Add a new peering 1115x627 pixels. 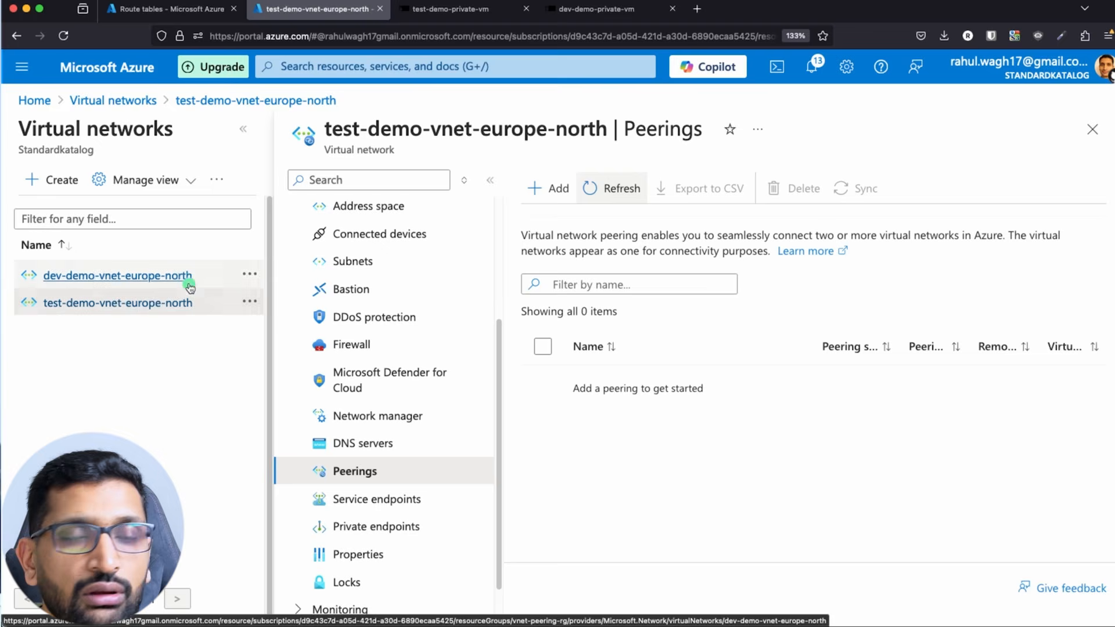(548, 188)
